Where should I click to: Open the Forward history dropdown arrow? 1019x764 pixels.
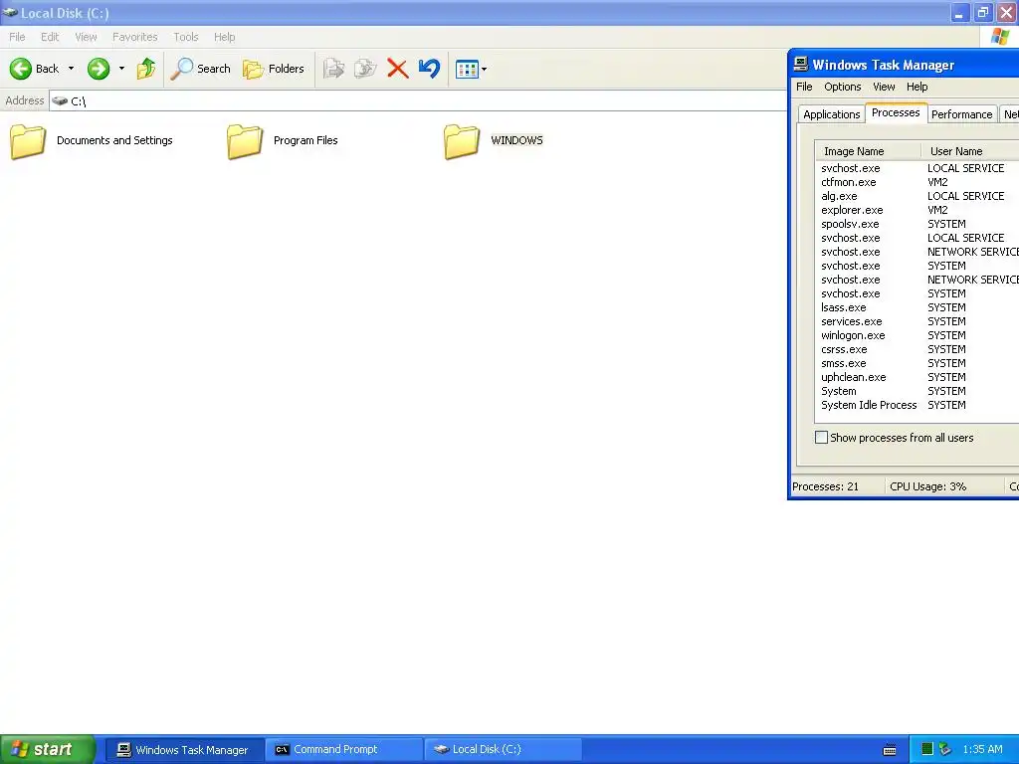point(121,69)
